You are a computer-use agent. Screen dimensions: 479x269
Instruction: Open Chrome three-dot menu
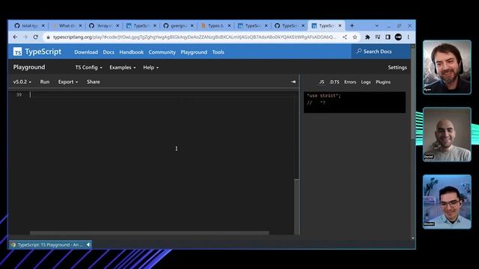(x=409, y=37)
